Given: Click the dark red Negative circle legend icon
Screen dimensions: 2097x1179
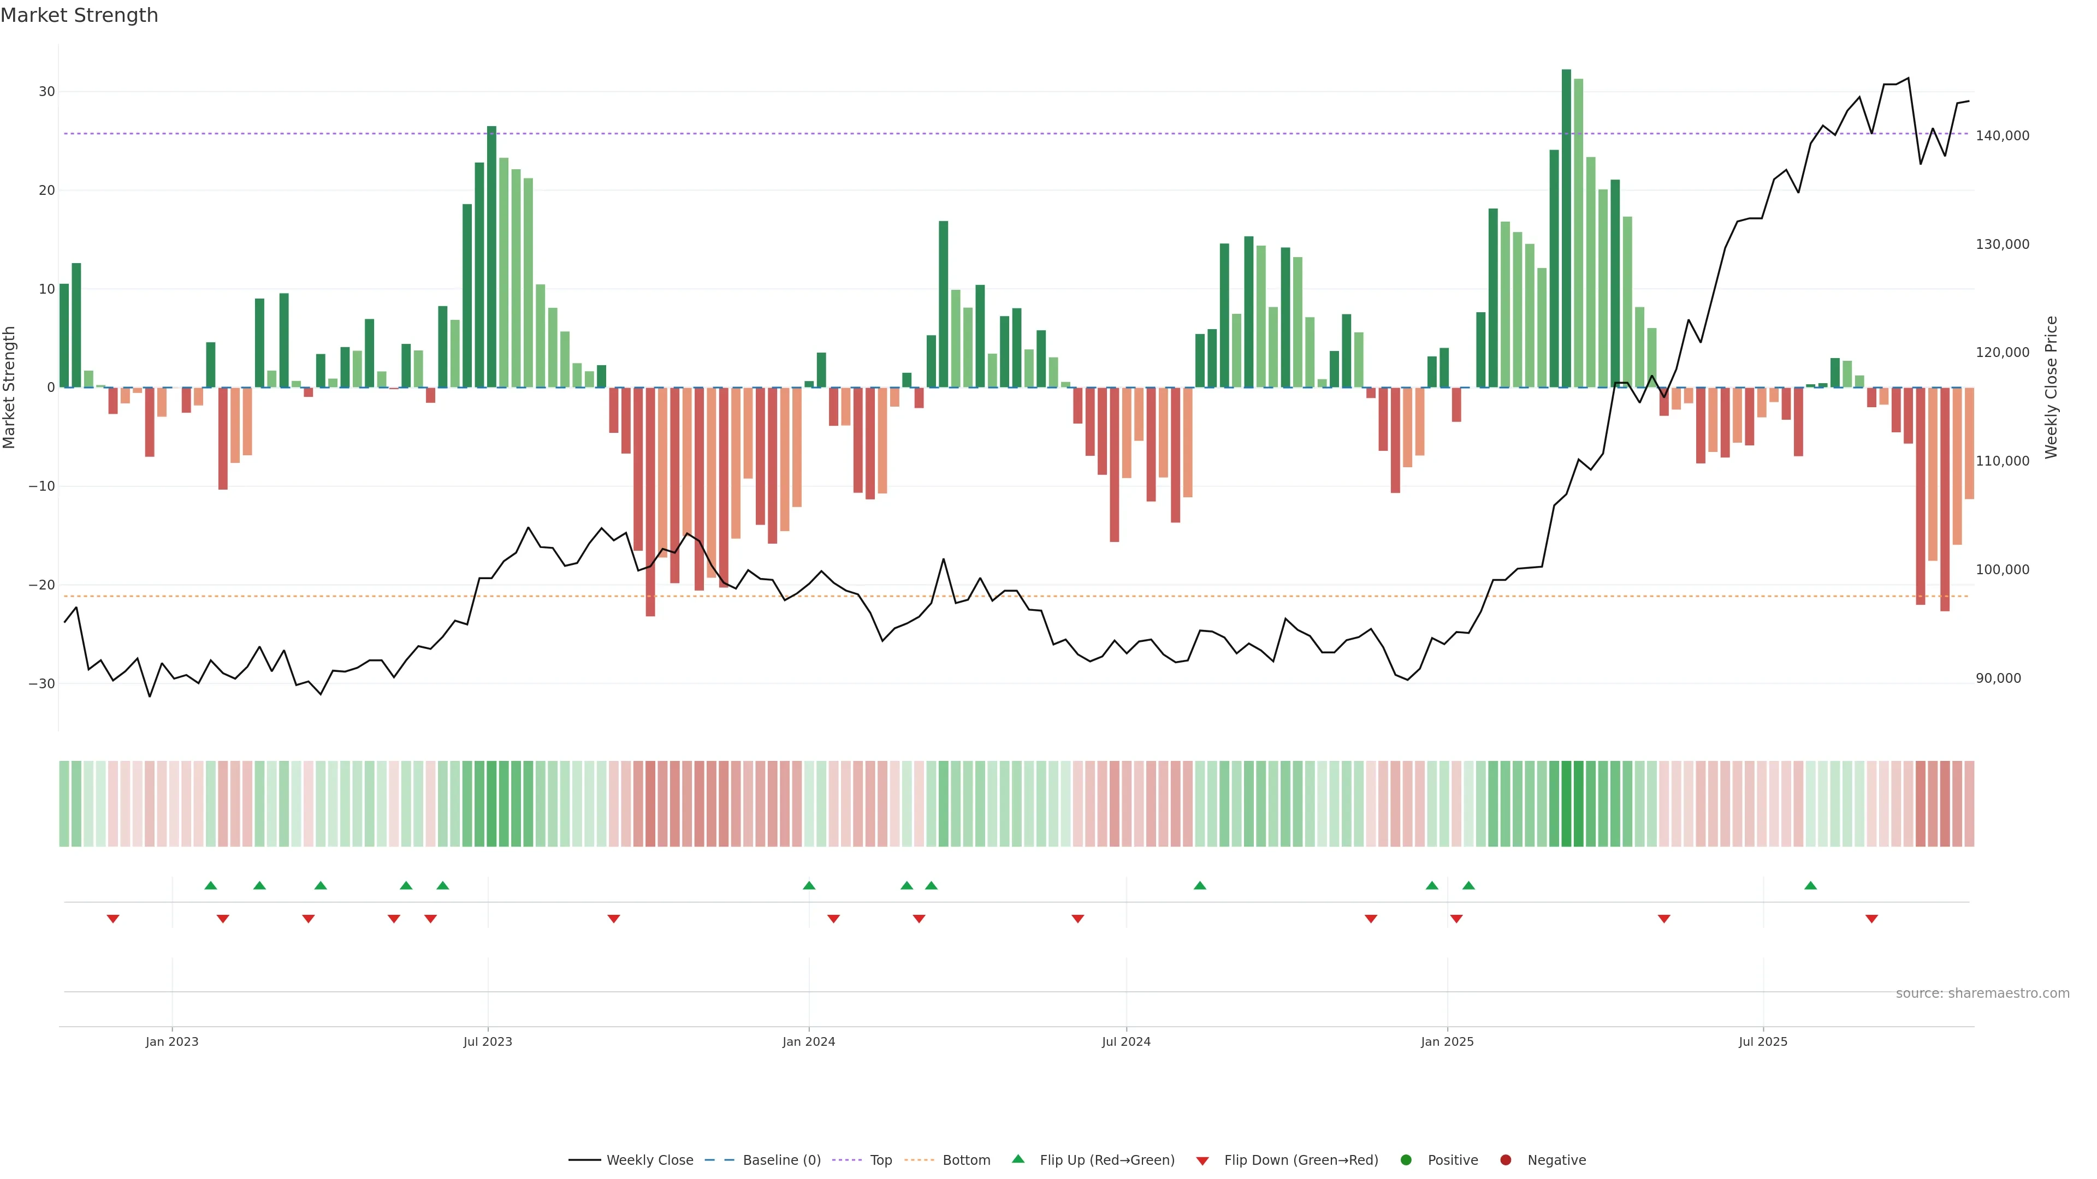Looking at the screenshot, I should tap(1505, 1159).
